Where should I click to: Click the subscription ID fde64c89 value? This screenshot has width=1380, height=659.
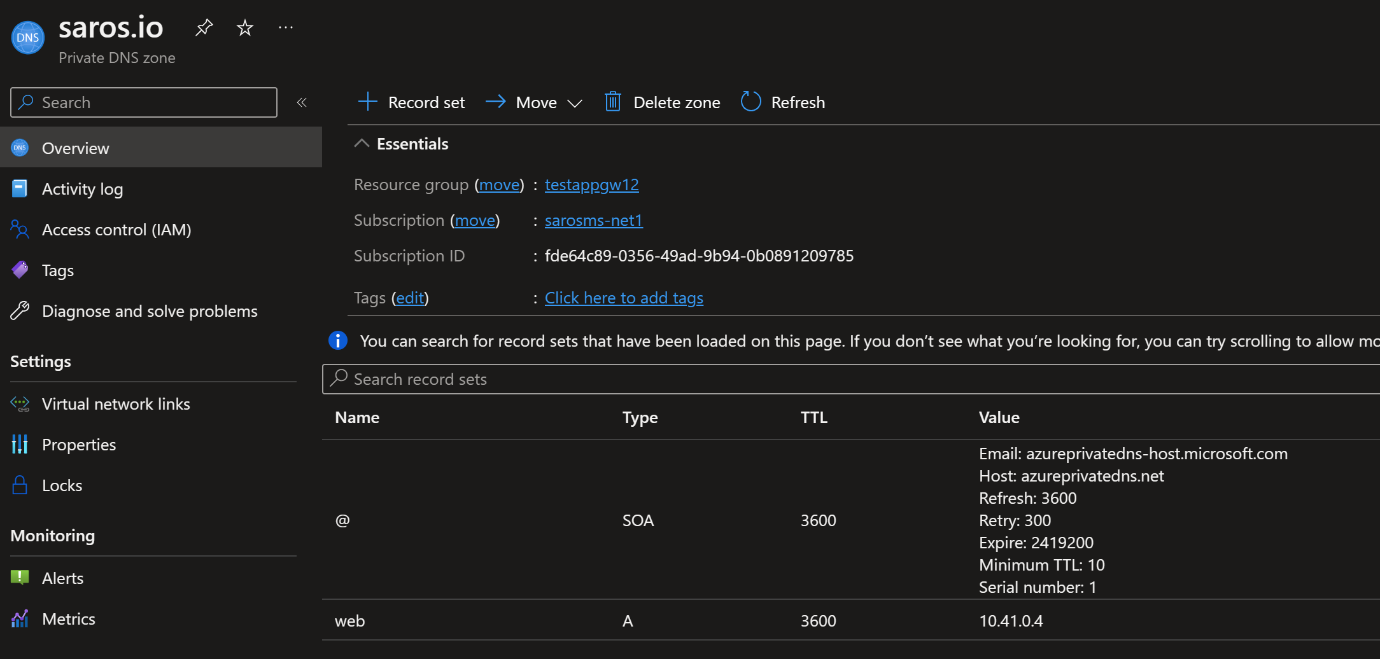699,256
